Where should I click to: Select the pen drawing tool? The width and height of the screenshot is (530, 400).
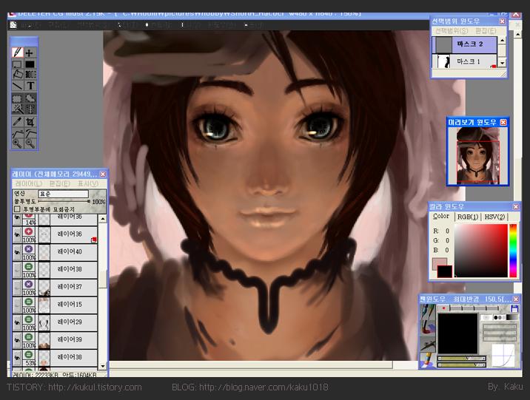(17, 52)
